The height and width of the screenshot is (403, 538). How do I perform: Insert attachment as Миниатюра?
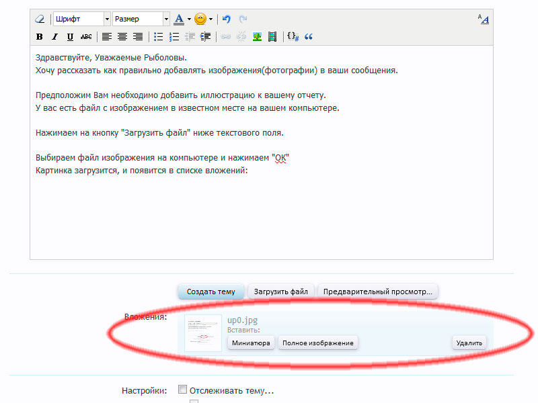(251, 343)
